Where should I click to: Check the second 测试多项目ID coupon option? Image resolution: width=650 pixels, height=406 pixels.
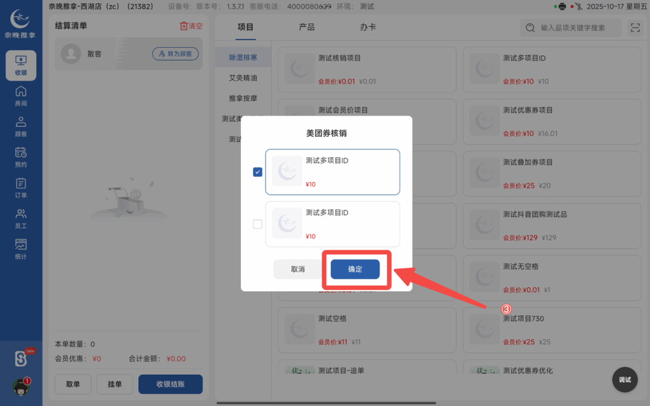tap(257, 224)
